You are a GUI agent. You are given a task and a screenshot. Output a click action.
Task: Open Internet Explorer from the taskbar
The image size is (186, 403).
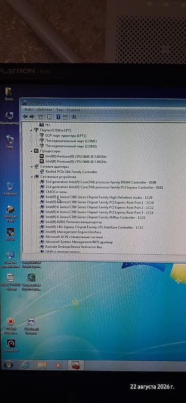click(x=25, y=365)
